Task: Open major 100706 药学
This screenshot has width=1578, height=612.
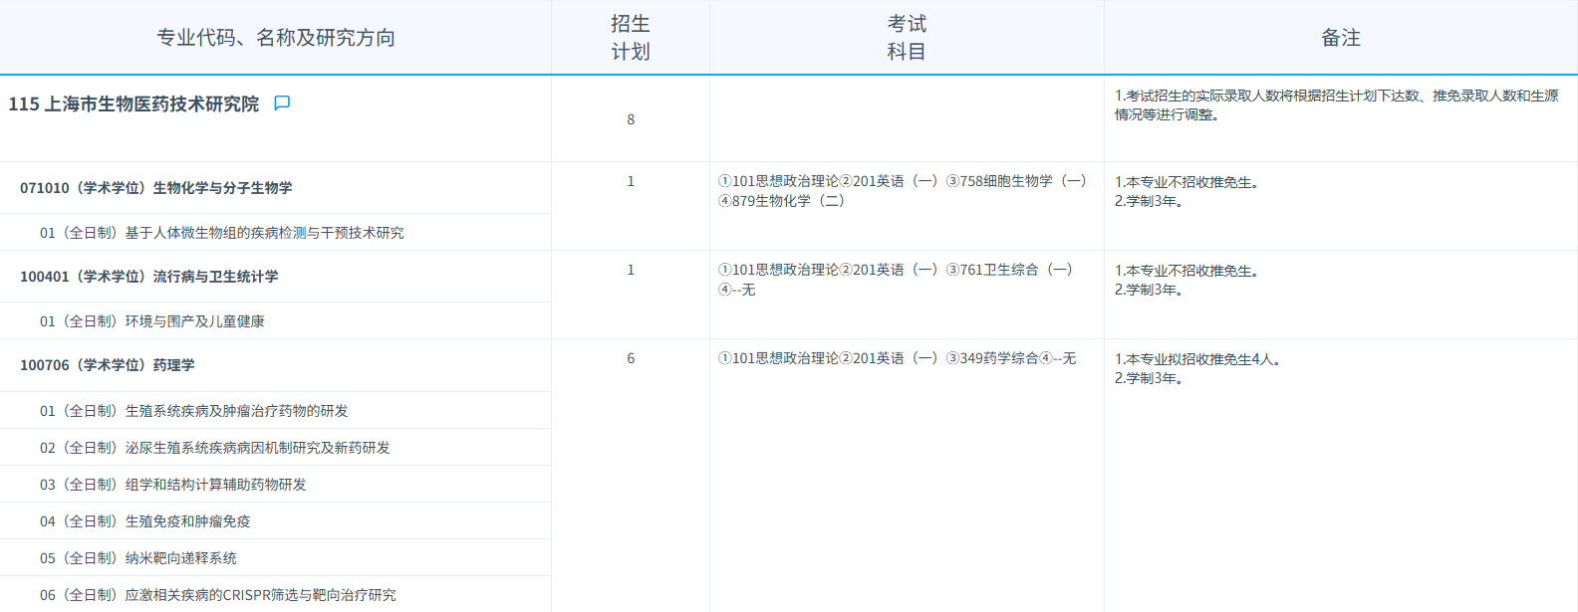Action: [108, 365]
